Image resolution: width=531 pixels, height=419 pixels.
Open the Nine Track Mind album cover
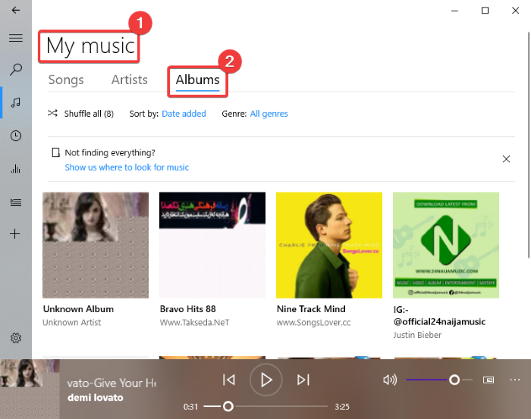point(329,245)
